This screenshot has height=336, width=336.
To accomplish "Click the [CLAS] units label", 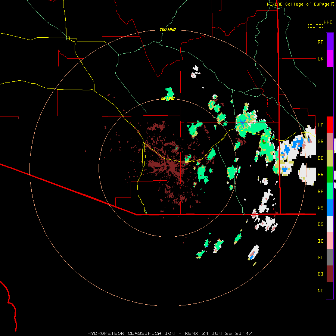I will (315, 26).
